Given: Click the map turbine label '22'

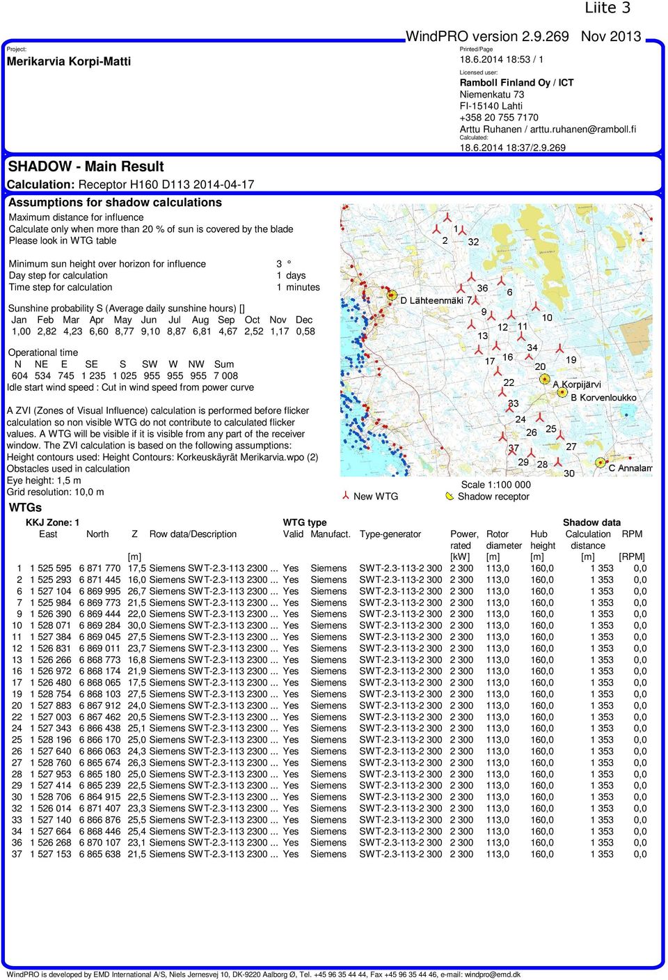Looking at the screenshot, I should click(x=509, y=382).
